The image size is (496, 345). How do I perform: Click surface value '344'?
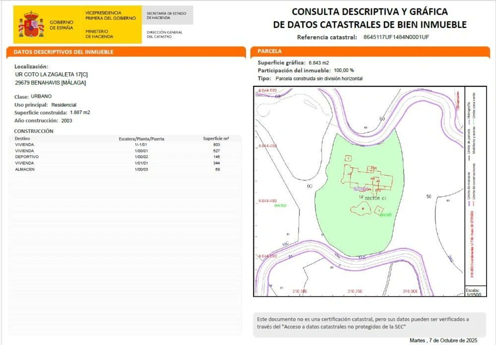click(x=217, y=163)
